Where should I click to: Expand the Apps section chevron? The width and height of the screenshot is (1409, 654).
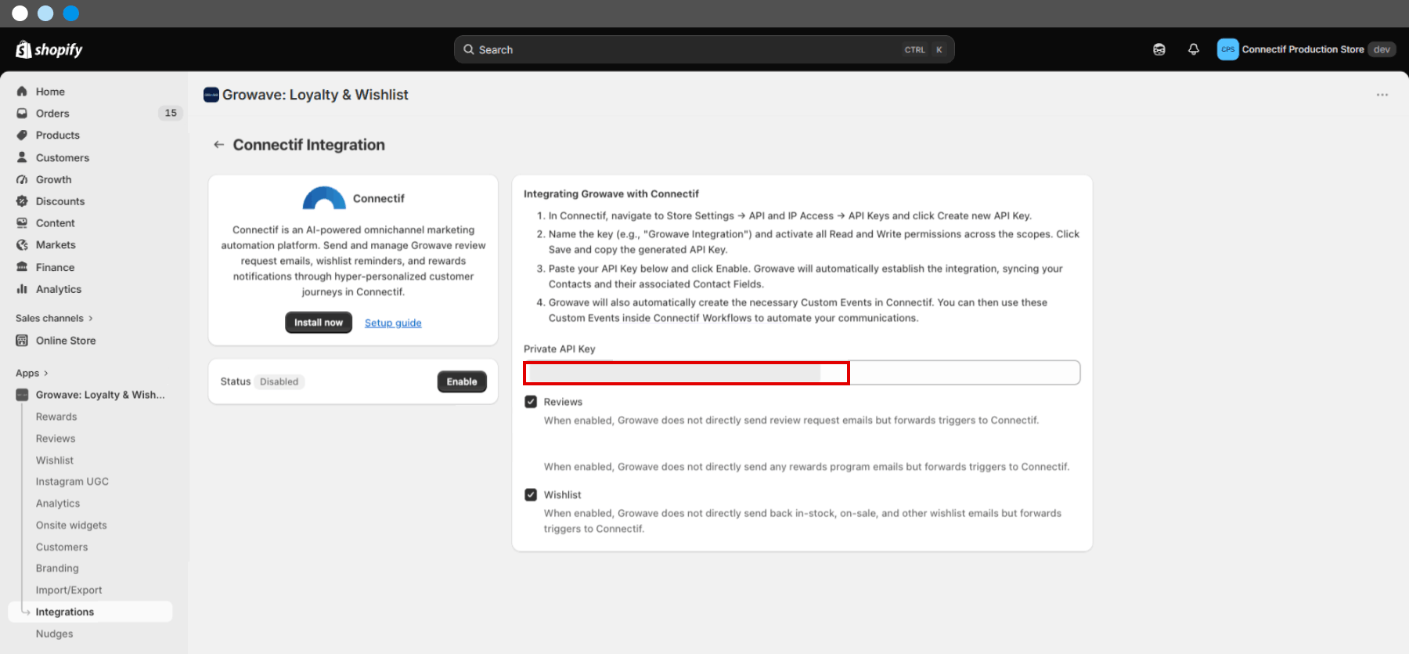(46, 373)
